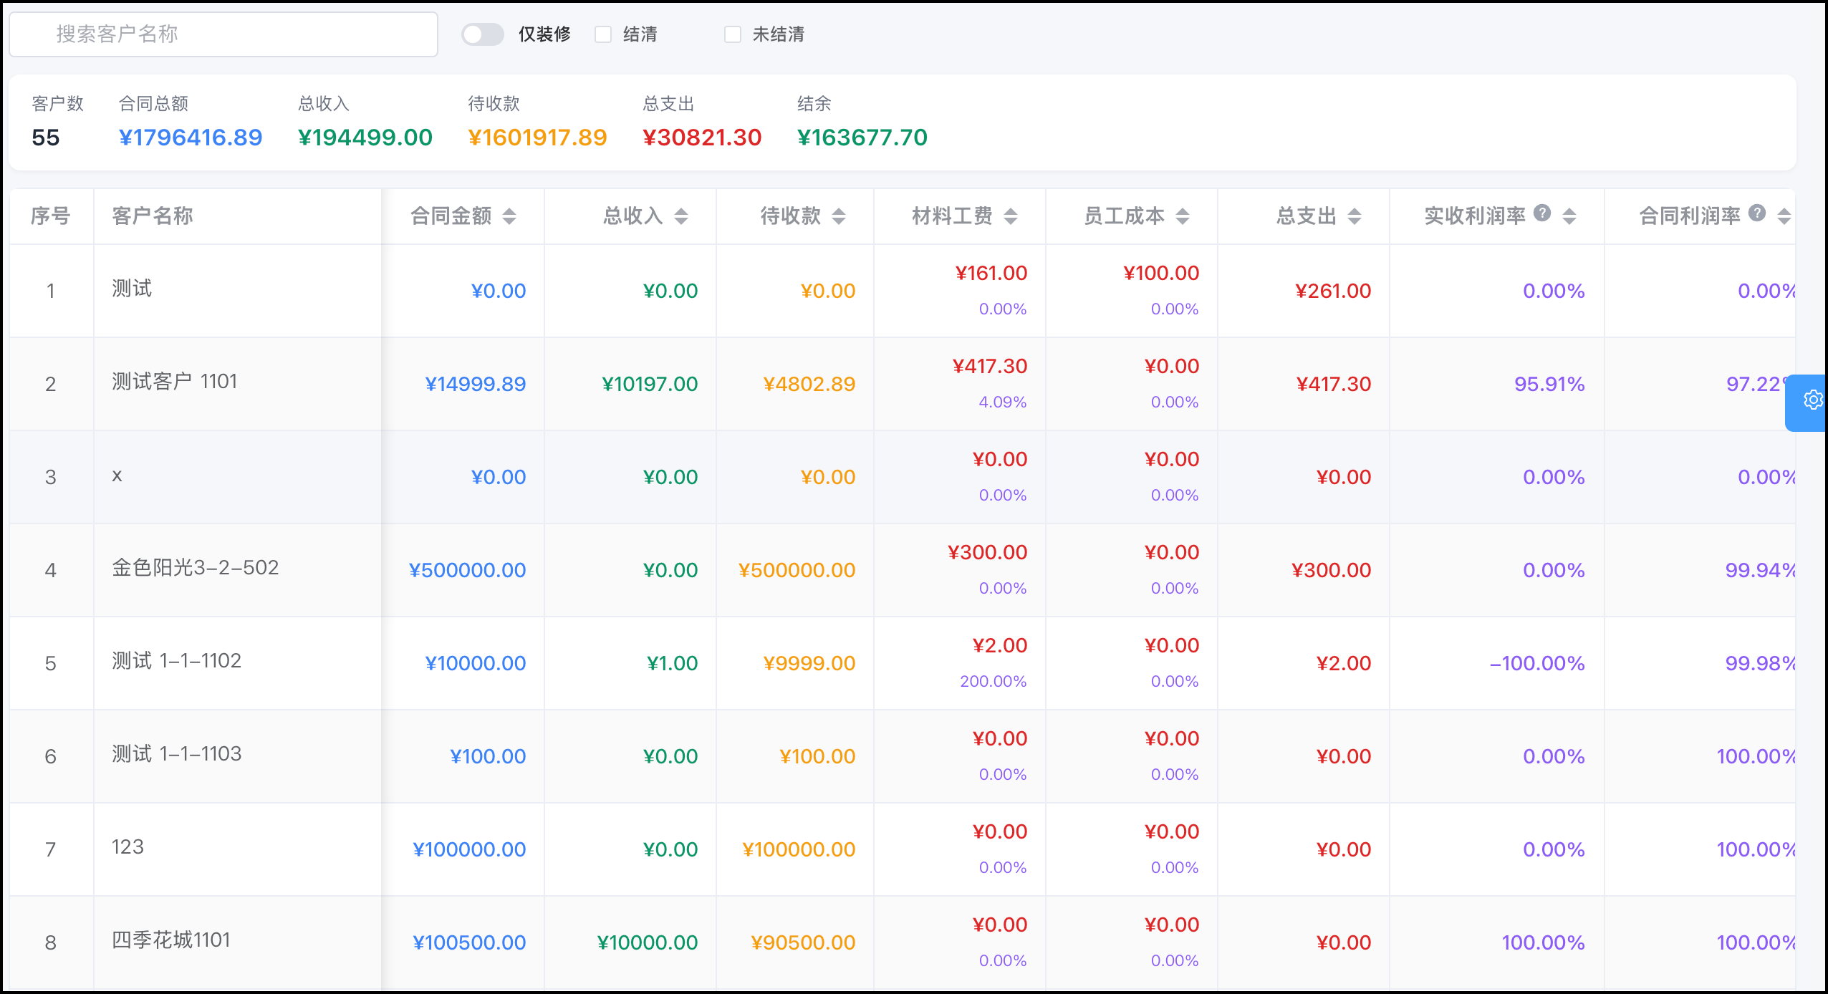Viewport: 1828px width, 994px height.
Task: Check the 未结清 checkbox
Action: [732, 34]
